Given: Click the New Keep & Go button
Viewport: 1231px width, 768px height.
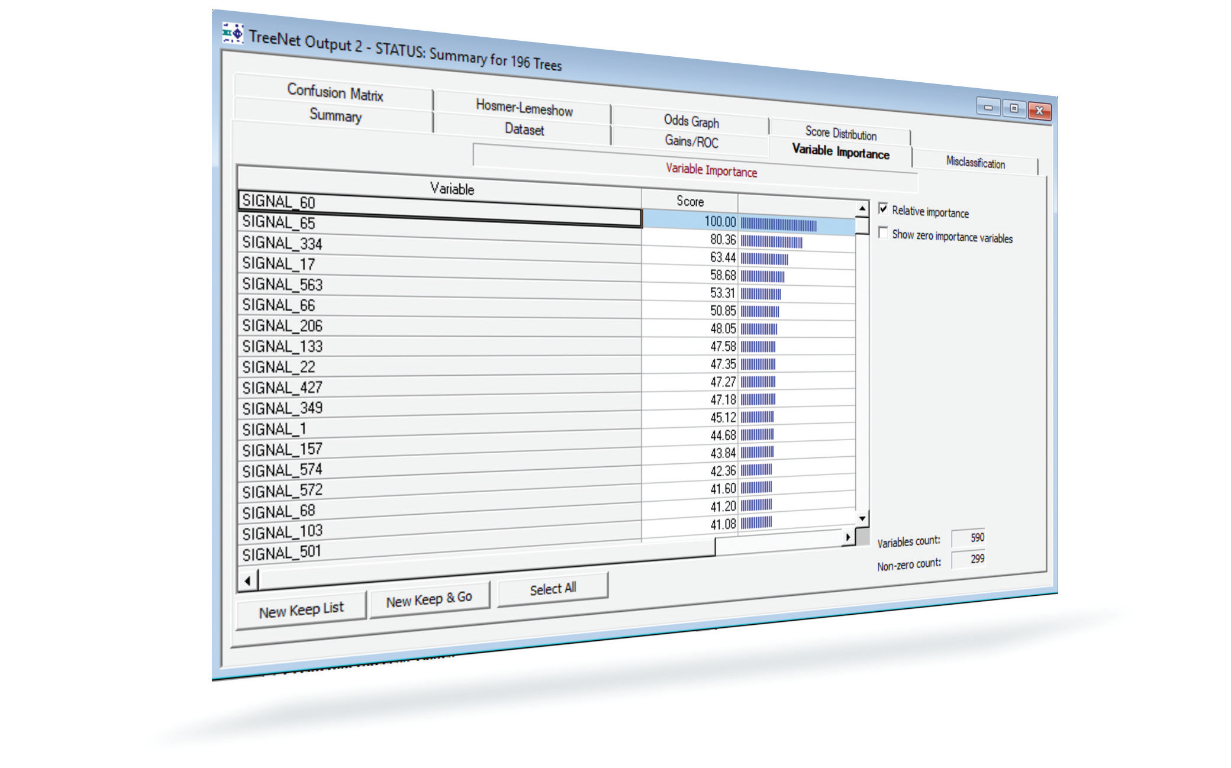Looking at the screenshot, I should coord(429,599).
